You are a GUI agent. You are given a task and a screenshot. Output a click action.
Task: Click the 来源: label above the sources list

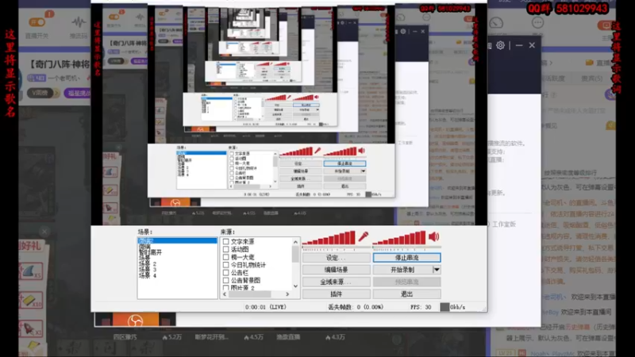click(228, 232)
